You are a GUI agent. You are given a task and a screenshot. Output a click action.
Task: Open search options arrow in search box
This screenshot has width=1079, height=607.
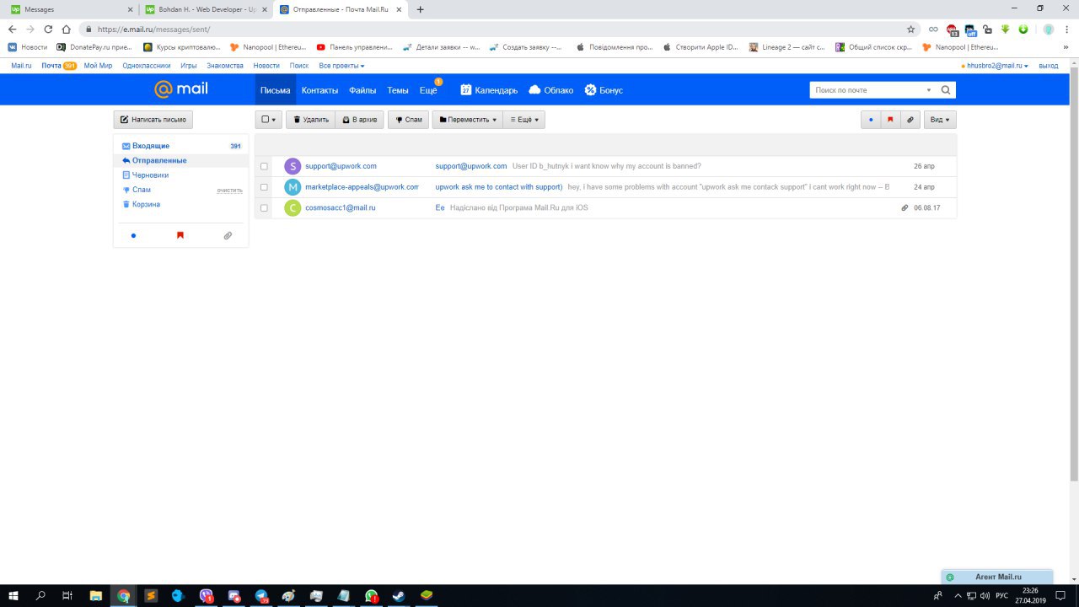tap(929, 89)
